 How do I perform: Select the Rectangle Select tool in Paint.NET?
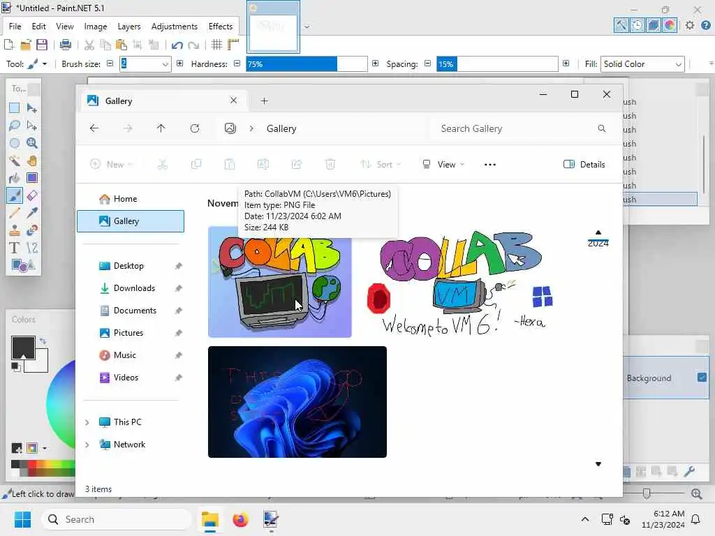click(x=14, y=108)
